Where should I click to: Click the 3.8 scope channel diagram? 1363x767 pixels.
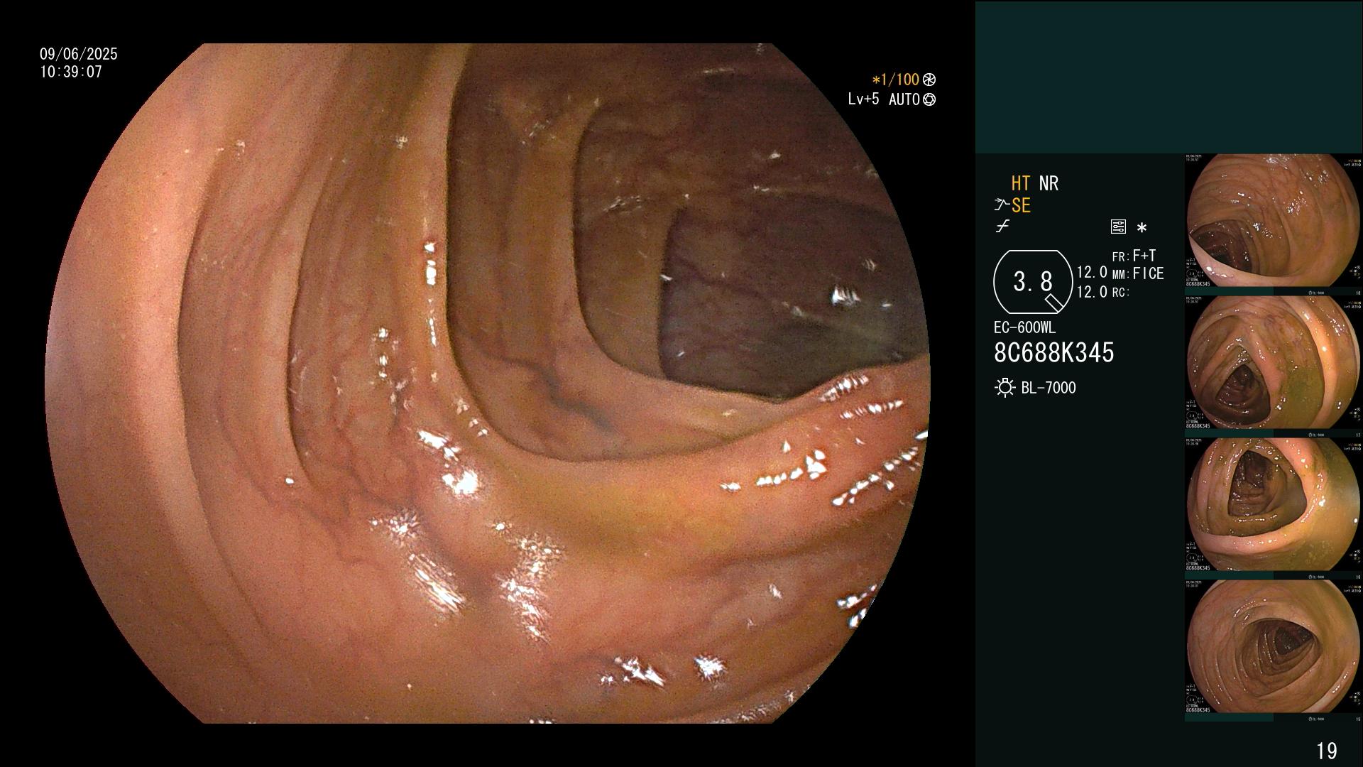coord(1033,282)
